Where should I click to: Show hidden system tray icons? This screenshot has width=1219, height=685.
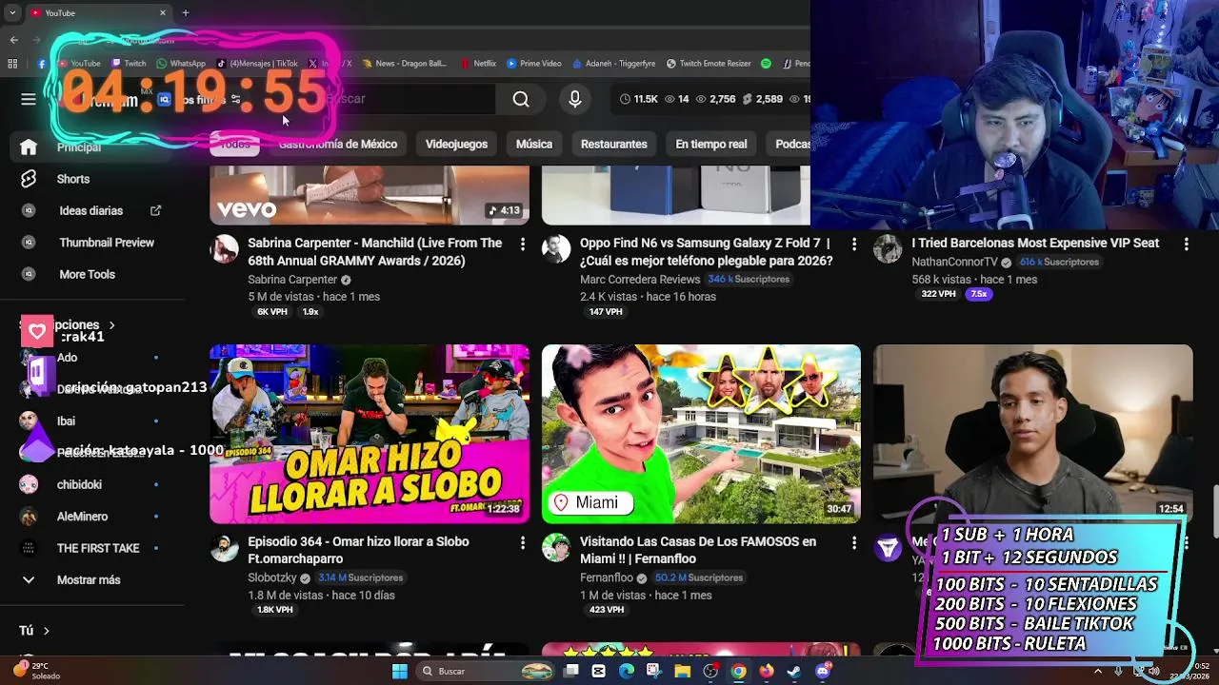(1097, 671)
